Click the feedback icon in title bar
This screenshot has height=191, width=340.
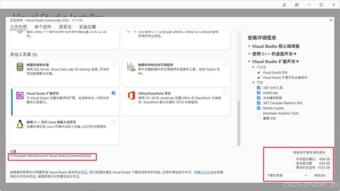click(296, 5)
